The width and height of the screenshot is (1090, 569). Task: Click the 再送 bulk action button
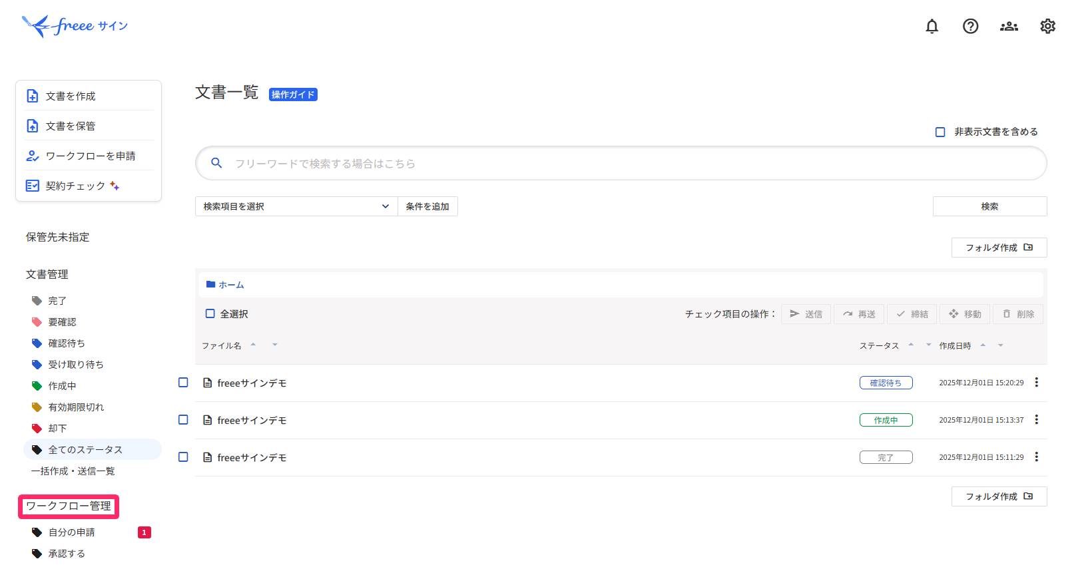coord(859,314)
